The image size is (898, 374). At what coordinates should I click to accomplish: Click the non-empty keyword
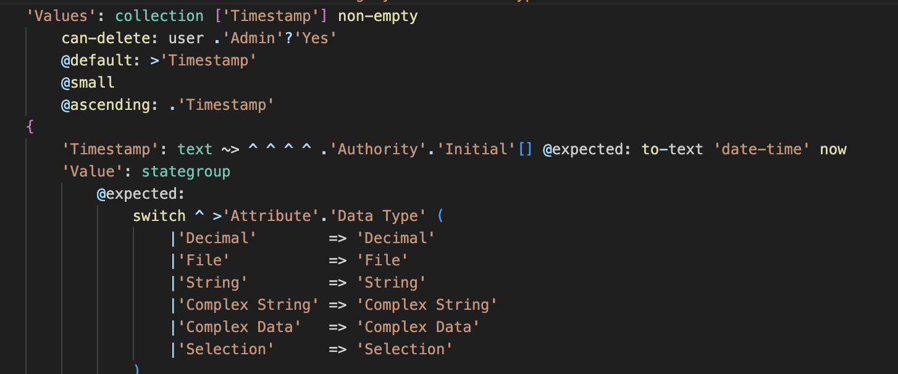click(377, 16)
